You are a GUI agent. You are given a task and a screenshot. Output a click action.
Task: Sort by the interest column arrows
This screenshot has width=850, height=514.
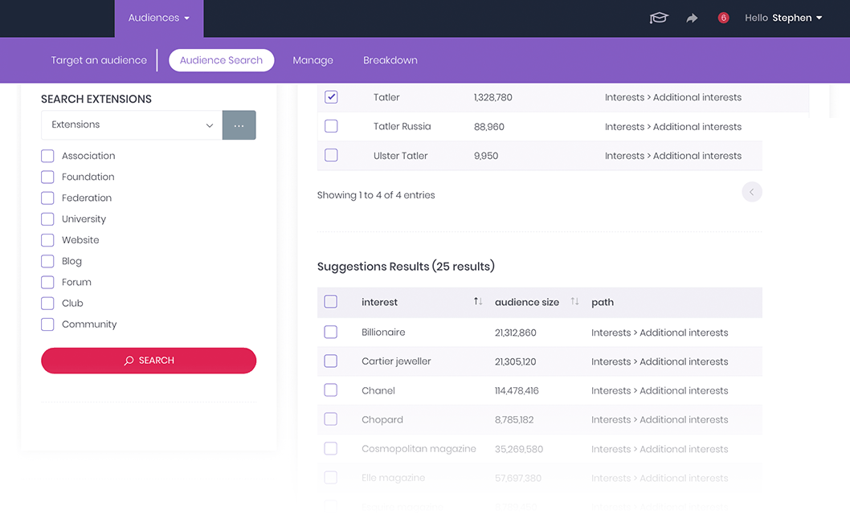pyautogui.click(x=477, y=301)
